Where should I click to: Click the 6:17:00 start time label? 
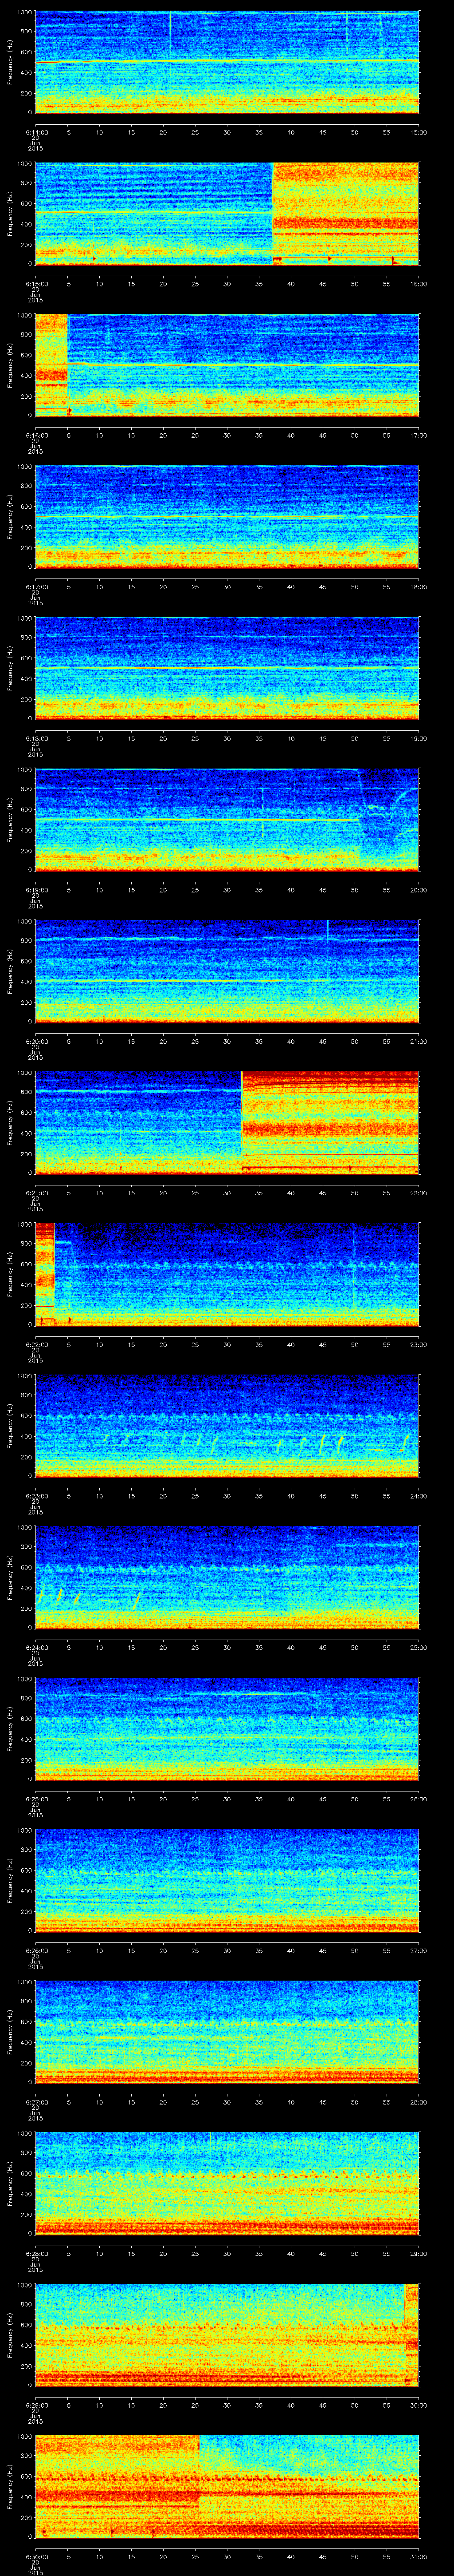[x=36, y=586]
